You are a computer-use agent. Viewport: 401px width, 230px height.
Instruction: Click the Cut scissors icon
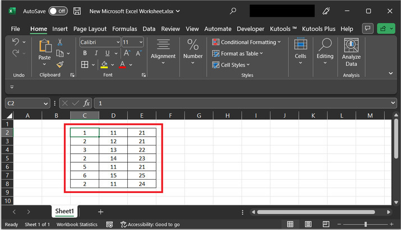click(59, 43)
